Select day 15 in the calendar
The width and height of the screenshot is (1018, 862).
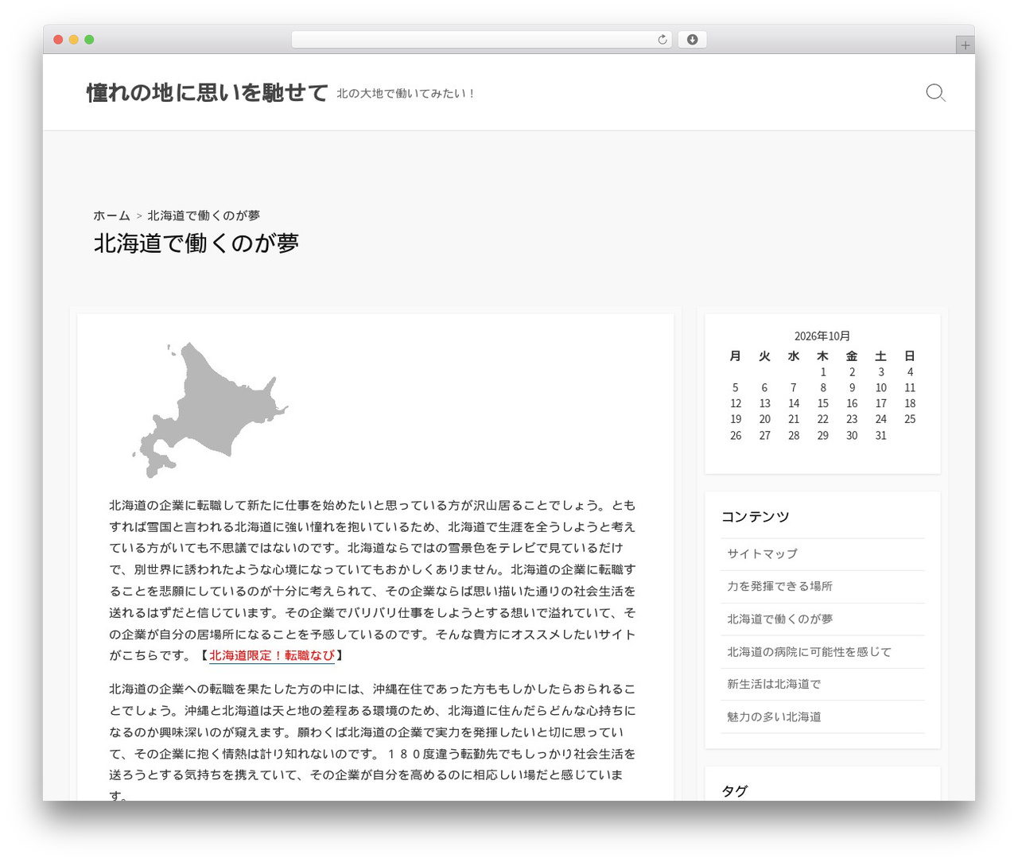click(x=822, y=403)
